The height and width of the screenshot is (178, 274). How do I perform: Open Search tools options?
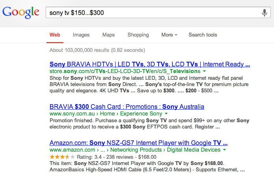[x=203, y=35]
